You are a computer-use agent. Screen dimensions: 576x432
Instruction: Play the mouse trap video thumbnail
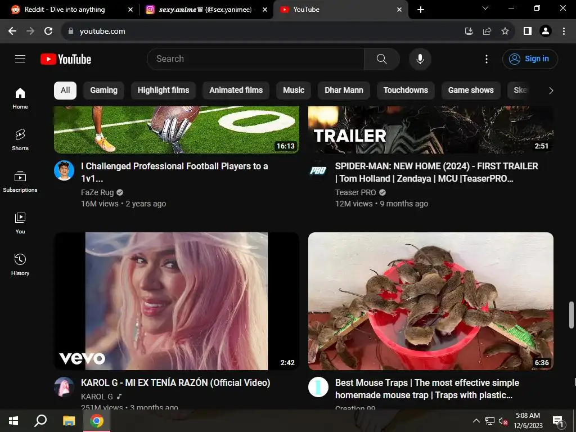431,301
